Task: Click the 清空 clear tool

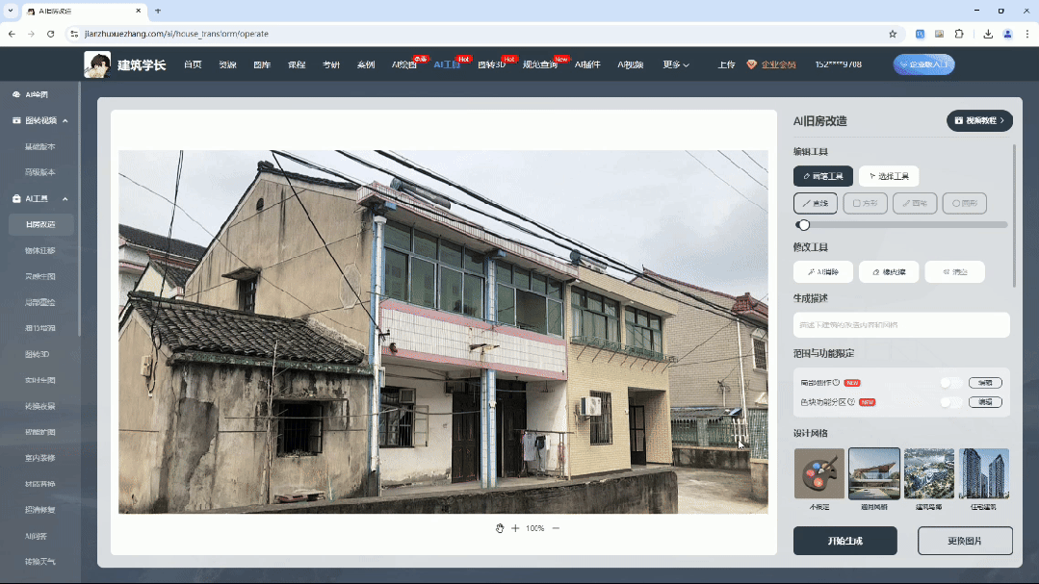Action: point(954,272)
